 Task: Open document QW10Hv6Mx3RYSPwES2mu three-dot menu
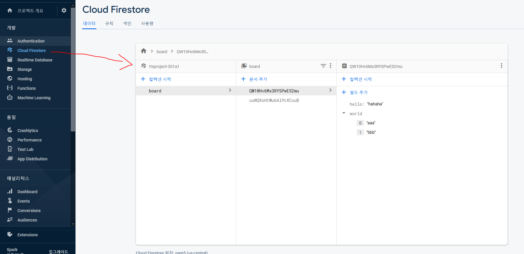pos(501,66)
